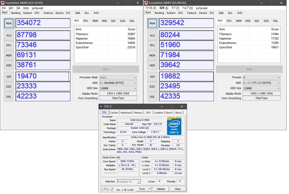Click the CPU-Z title bar icon
The height and width of the screenshot is (194, 289).
101,106
